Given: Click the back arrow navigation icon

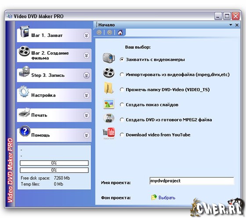Looking at the screenshot, I should point(99,32).
